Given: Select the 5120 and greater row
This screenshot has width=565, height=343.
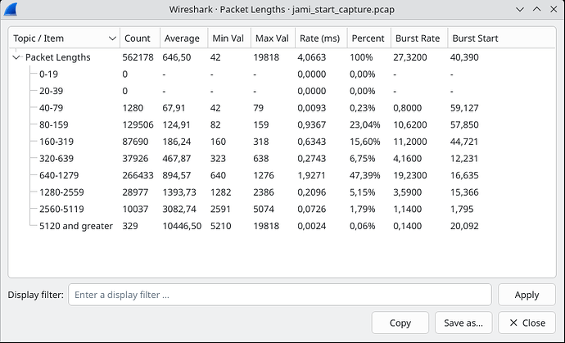Looking at the screenshot, I should [x=282, y=226].
